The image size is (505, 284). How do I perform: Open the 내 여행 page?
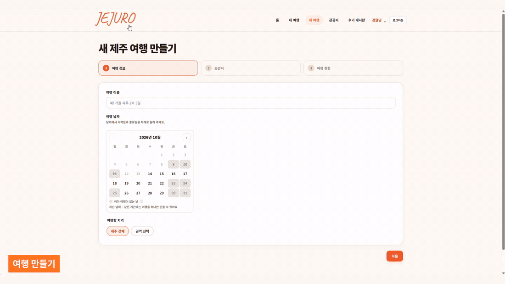tap(294, 20)
